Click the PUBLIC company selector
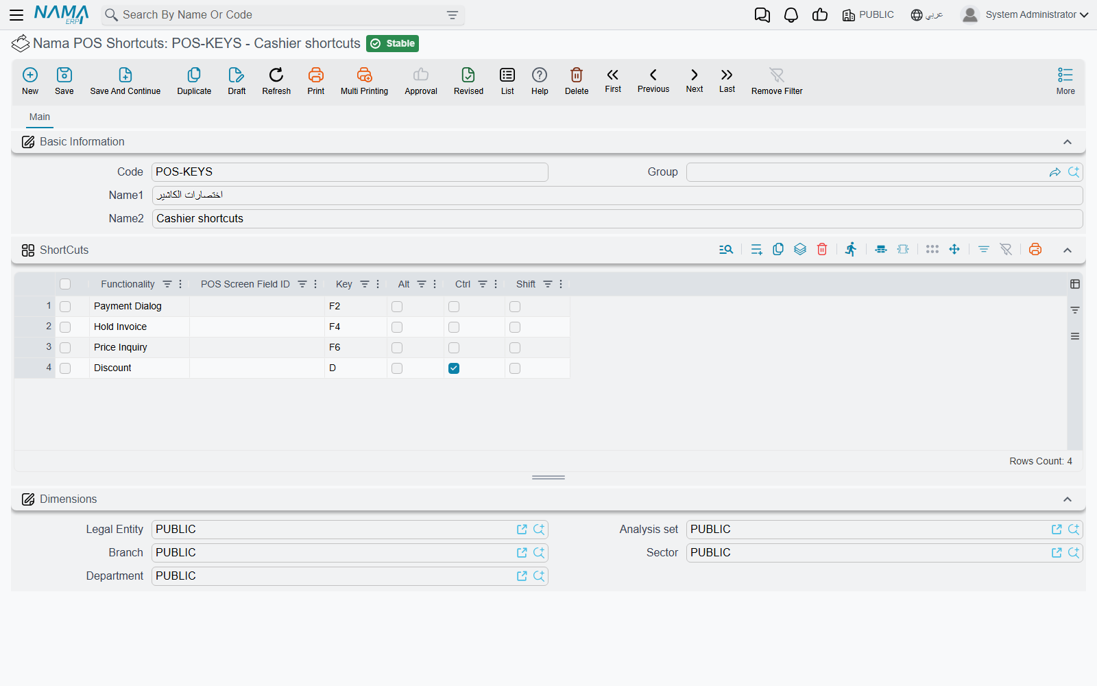This screenshot has width=1097, height=686. pos(868,14)
